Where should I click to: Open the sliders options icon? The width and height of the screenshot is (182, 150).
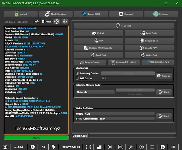65,21
